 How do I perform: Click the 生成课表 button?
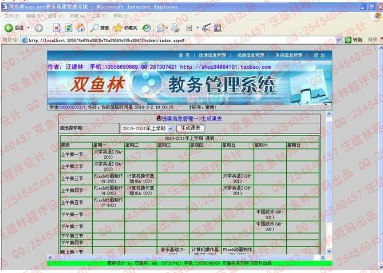click(191, 128)
